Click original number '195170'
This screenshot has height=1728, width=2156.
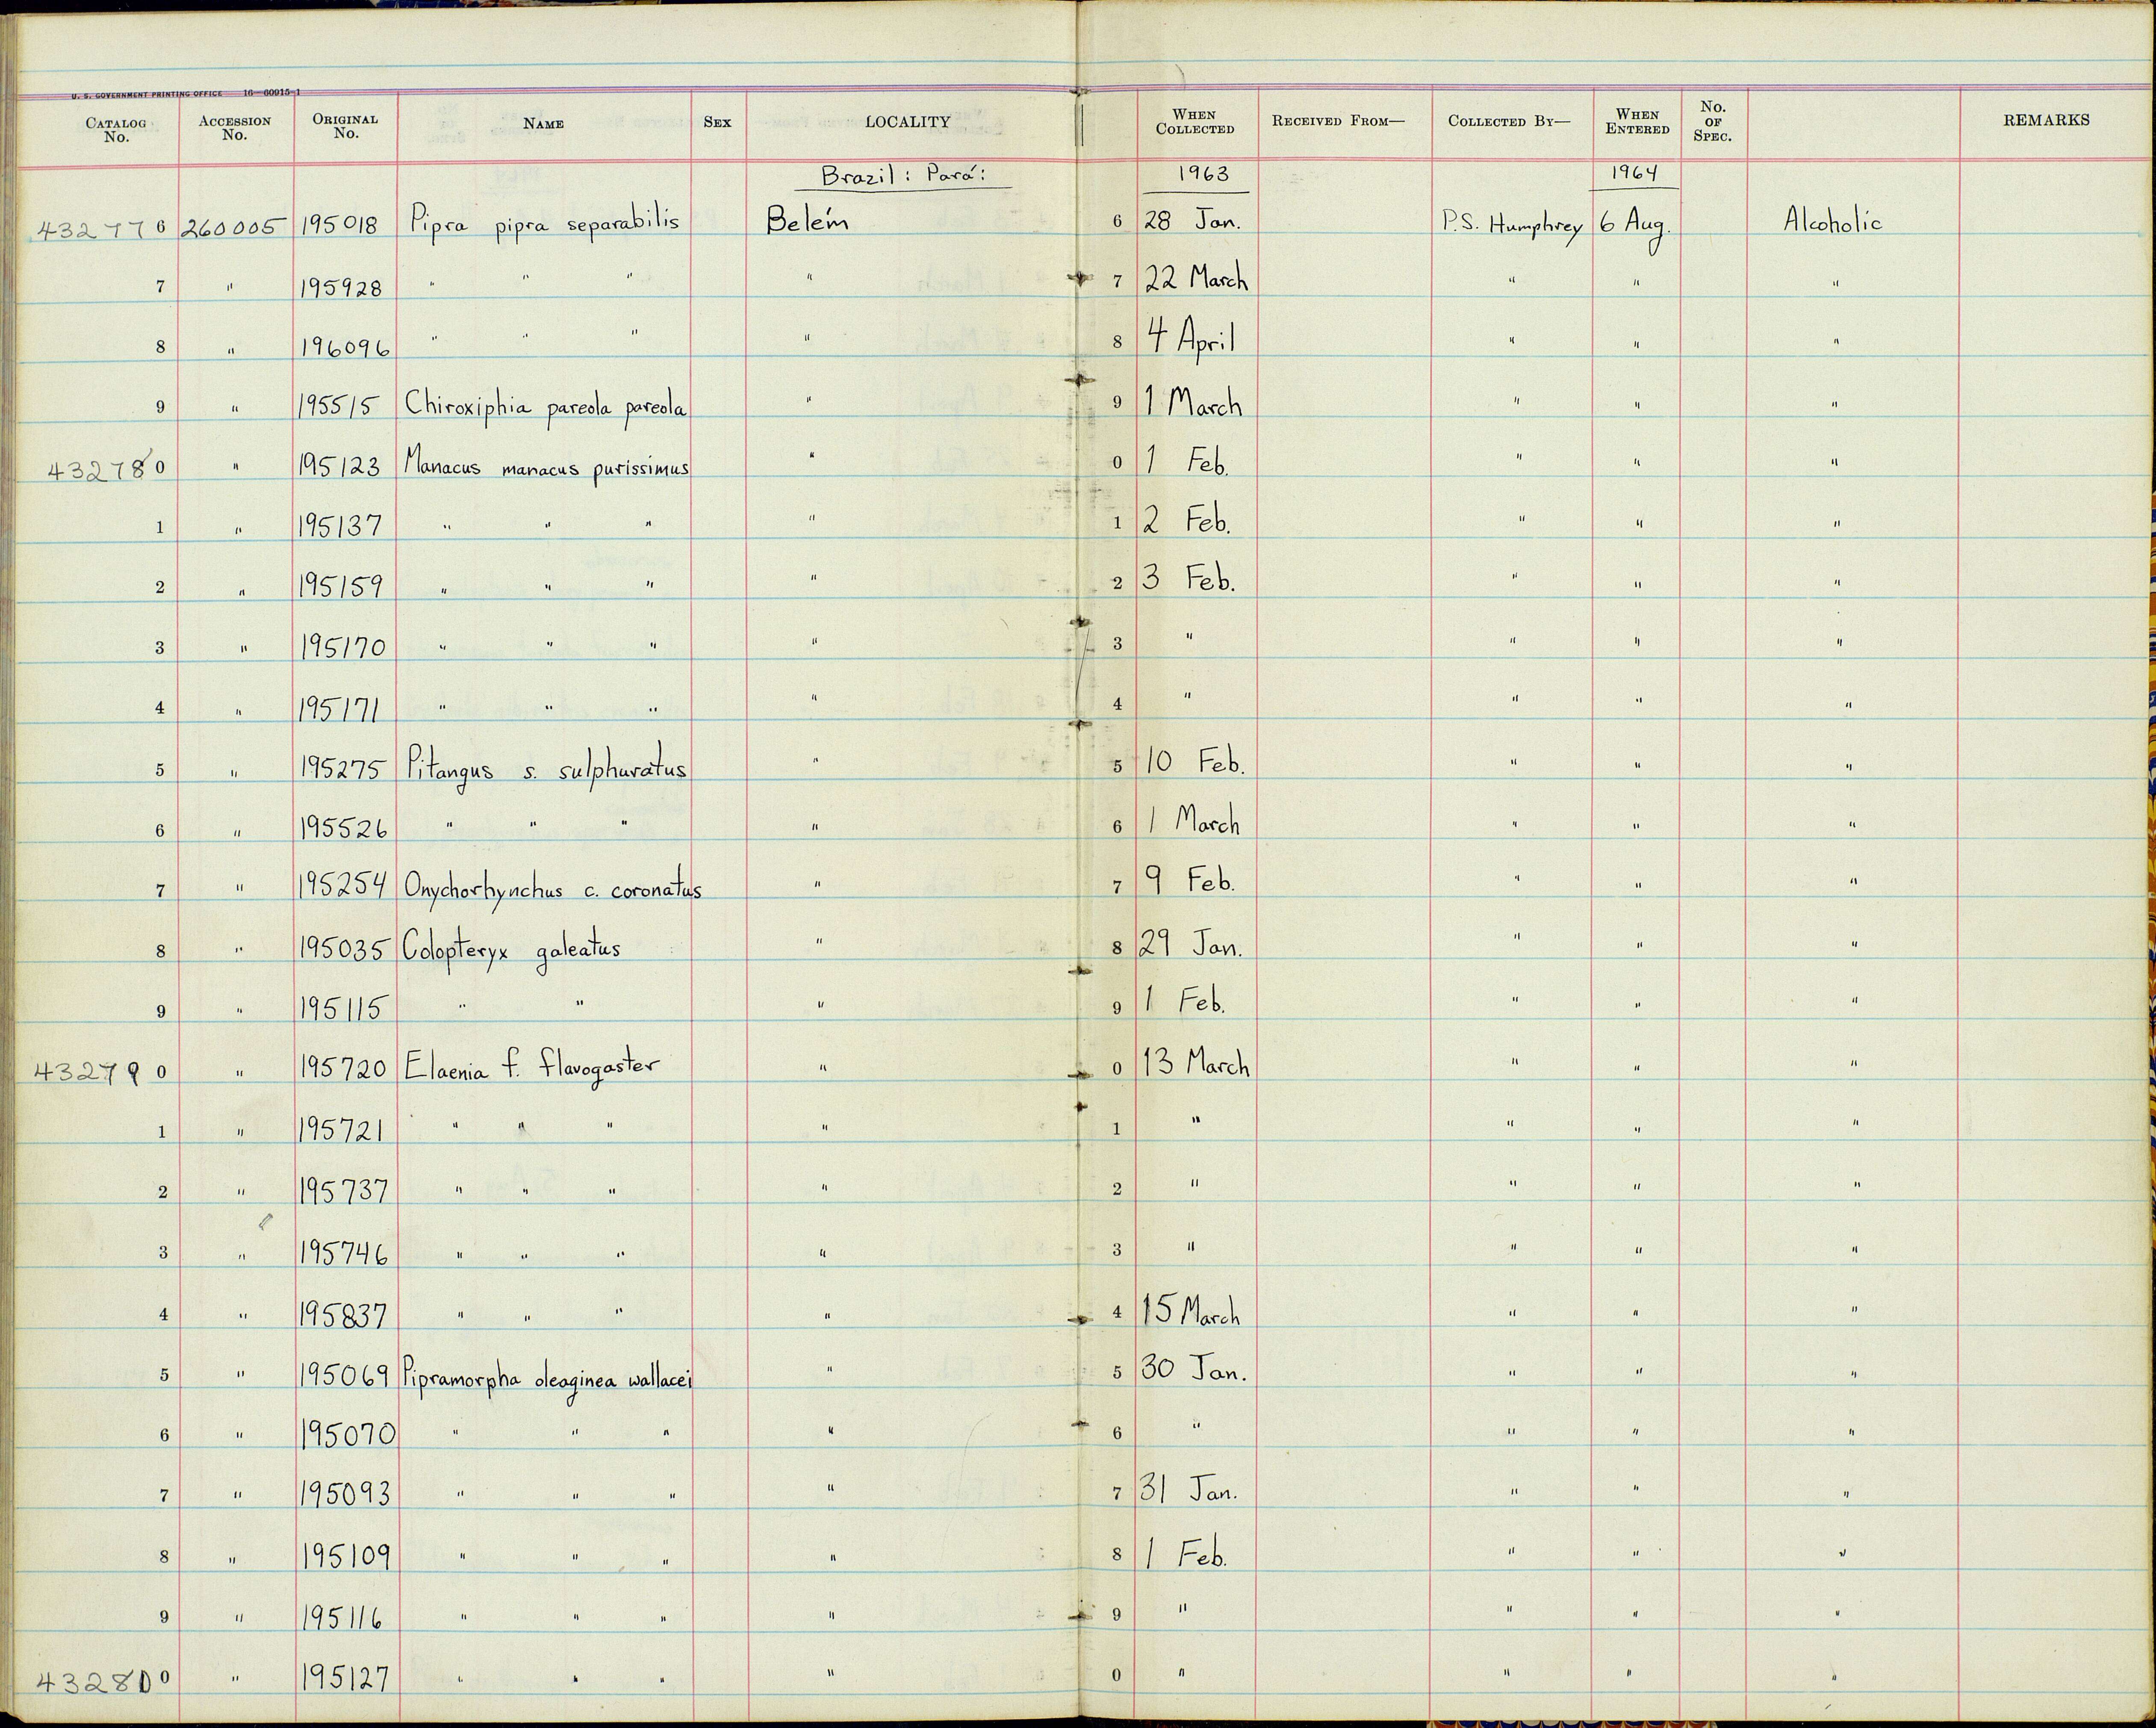(342, 648)
